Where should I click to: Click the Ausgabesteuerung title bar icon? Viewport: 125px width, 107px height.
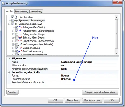click(3, 3)
